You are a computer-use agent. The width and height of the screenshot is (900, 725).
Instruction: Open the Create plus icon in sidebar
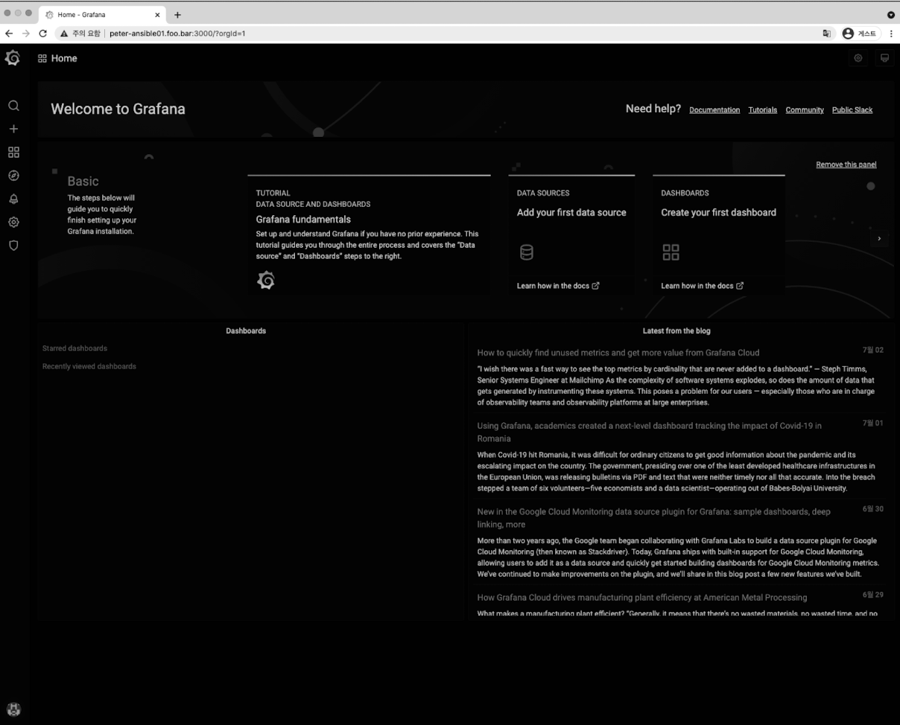click(13, 129)
